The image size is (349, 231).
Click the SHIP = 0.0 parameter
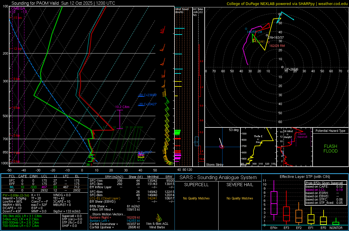coord(69,226)
